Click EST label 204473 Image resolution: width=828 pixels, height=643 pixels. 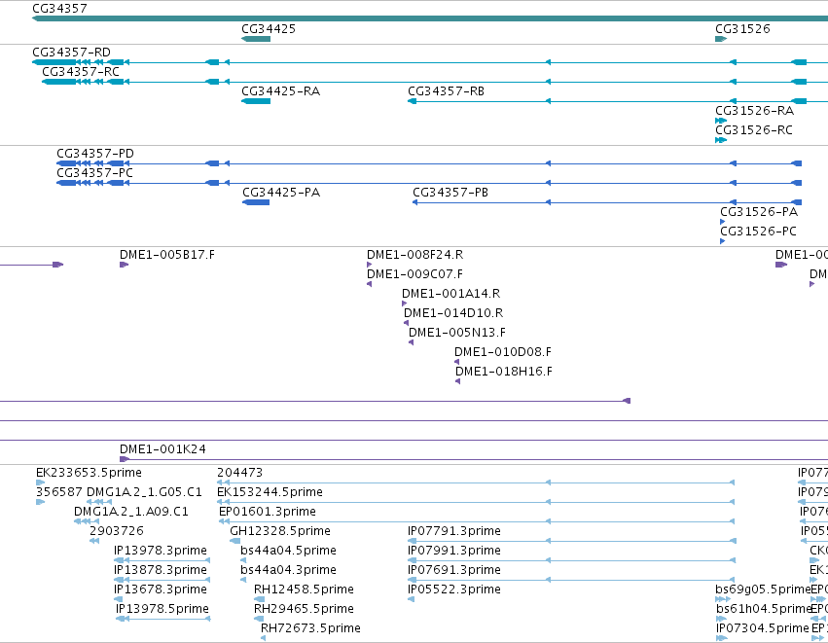pyautogui.click(x=239, y=473)
